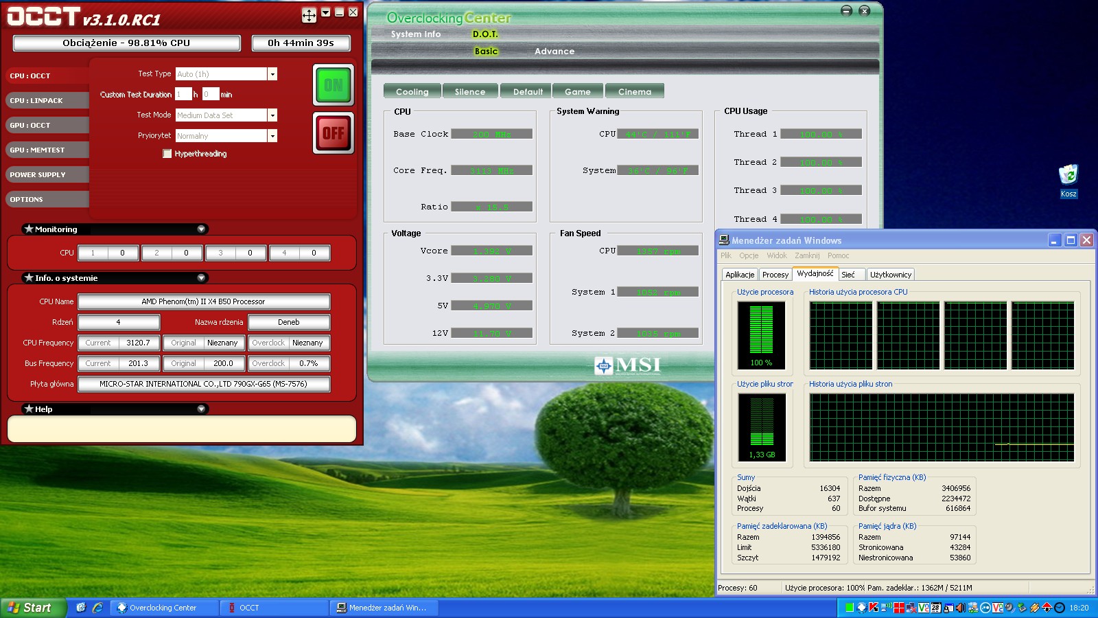Click the calendar 28 tray icon

[x=936, y=608]
